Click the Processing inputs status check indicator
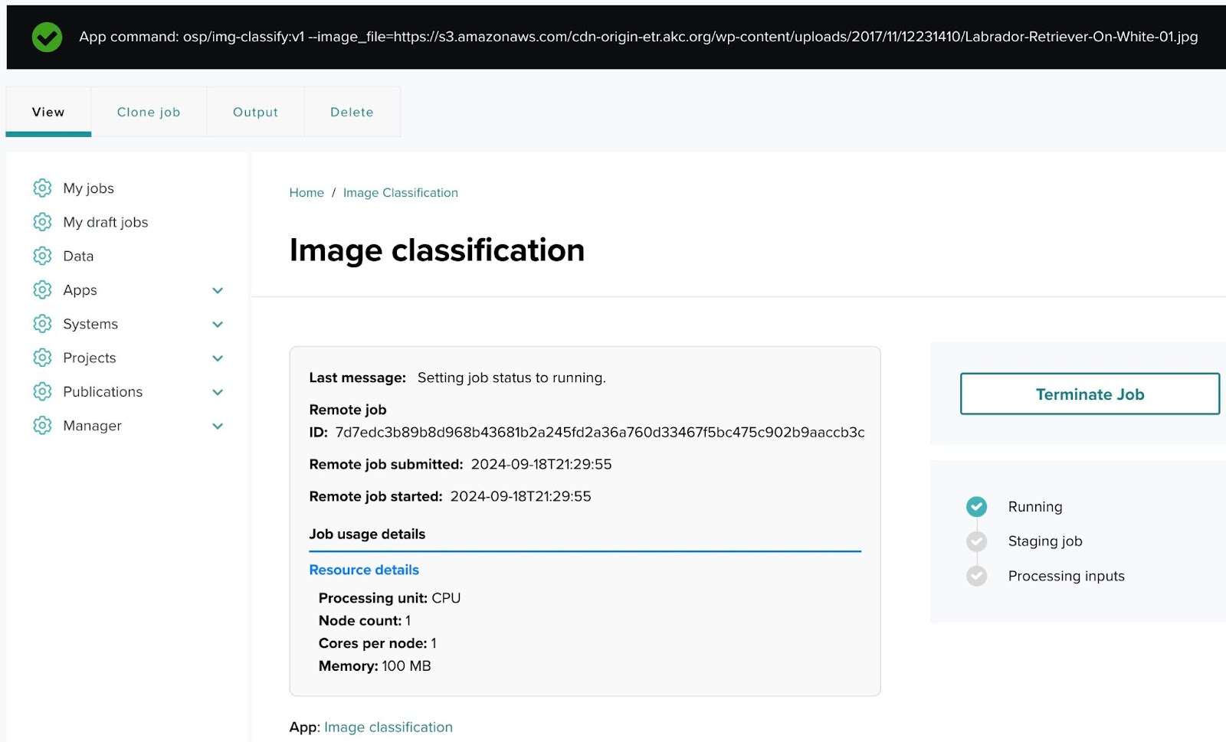 click(x=976, y=576)
